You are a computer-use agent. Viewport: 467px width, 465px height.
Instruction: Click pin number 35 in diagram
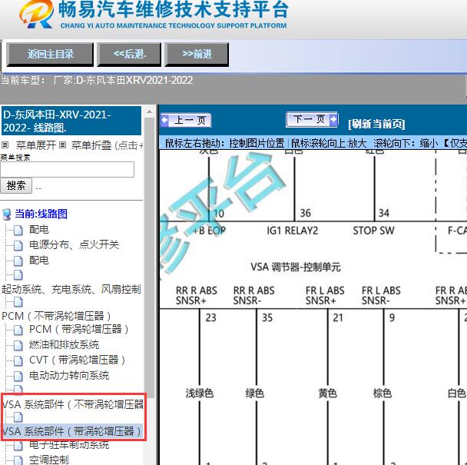[267, 317]
